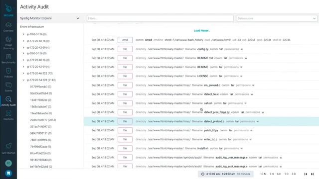This screenshot has height=179, width=319.
Task: Set time range to 6H
Action: coord(279,174)
